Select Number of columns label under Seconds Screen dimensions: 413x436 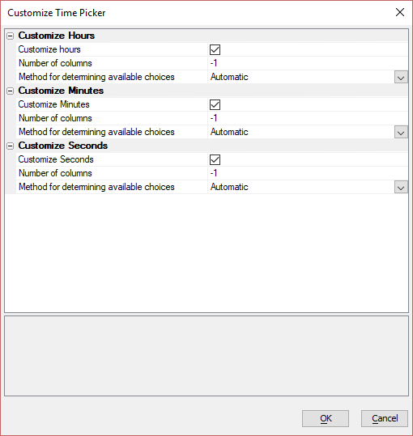point(55,173)
